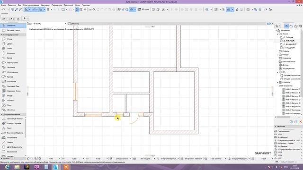This screenshot has width=303, height=170.
Task: Select the Label (Выносная Надпись) tool
Action: click(12, 133)
